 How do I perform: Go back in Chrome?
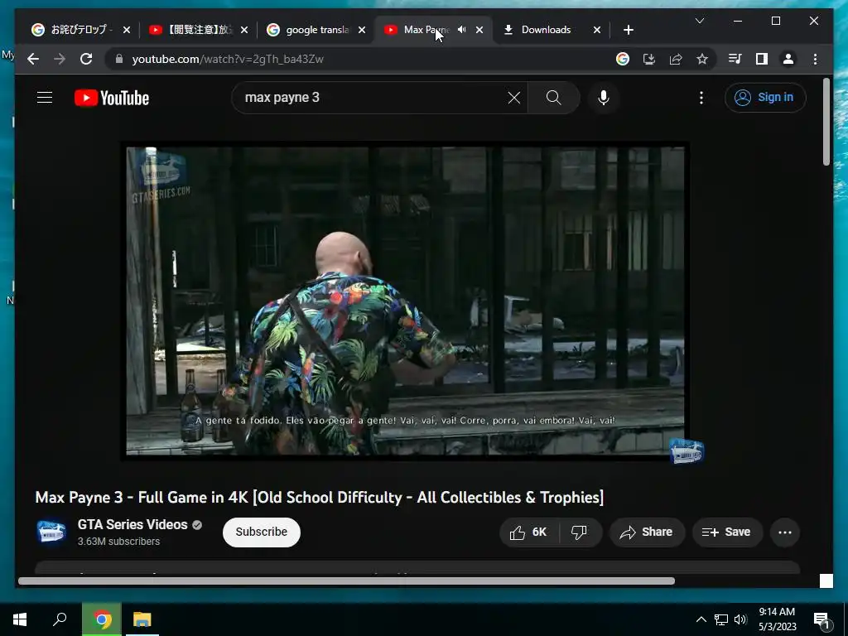click(x=33, y=59)
